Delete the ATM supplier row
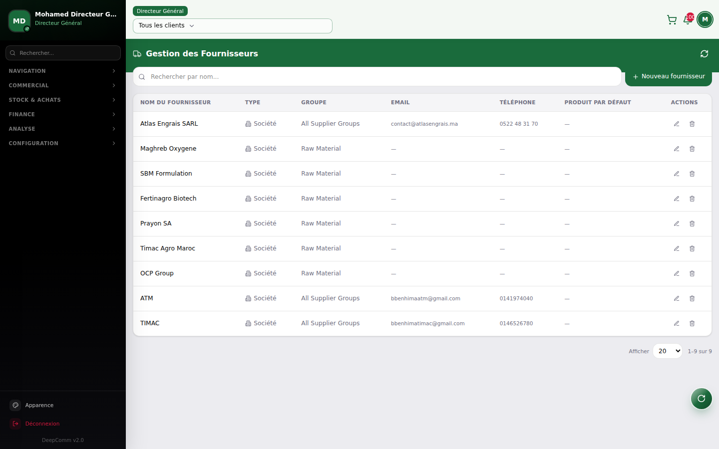The height and width of the screenshot is (449, 719). click(692, 298)
